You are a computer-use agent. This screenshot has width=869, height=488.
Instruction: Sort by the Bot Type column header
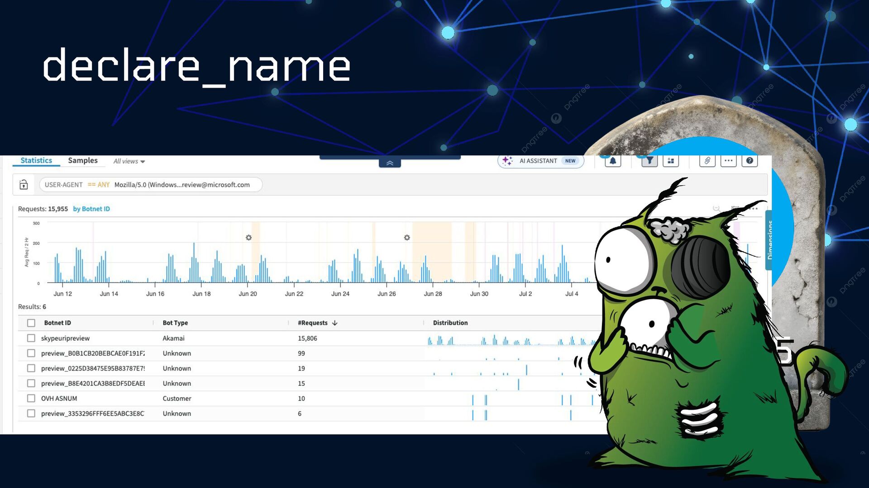tap(175, 323)
